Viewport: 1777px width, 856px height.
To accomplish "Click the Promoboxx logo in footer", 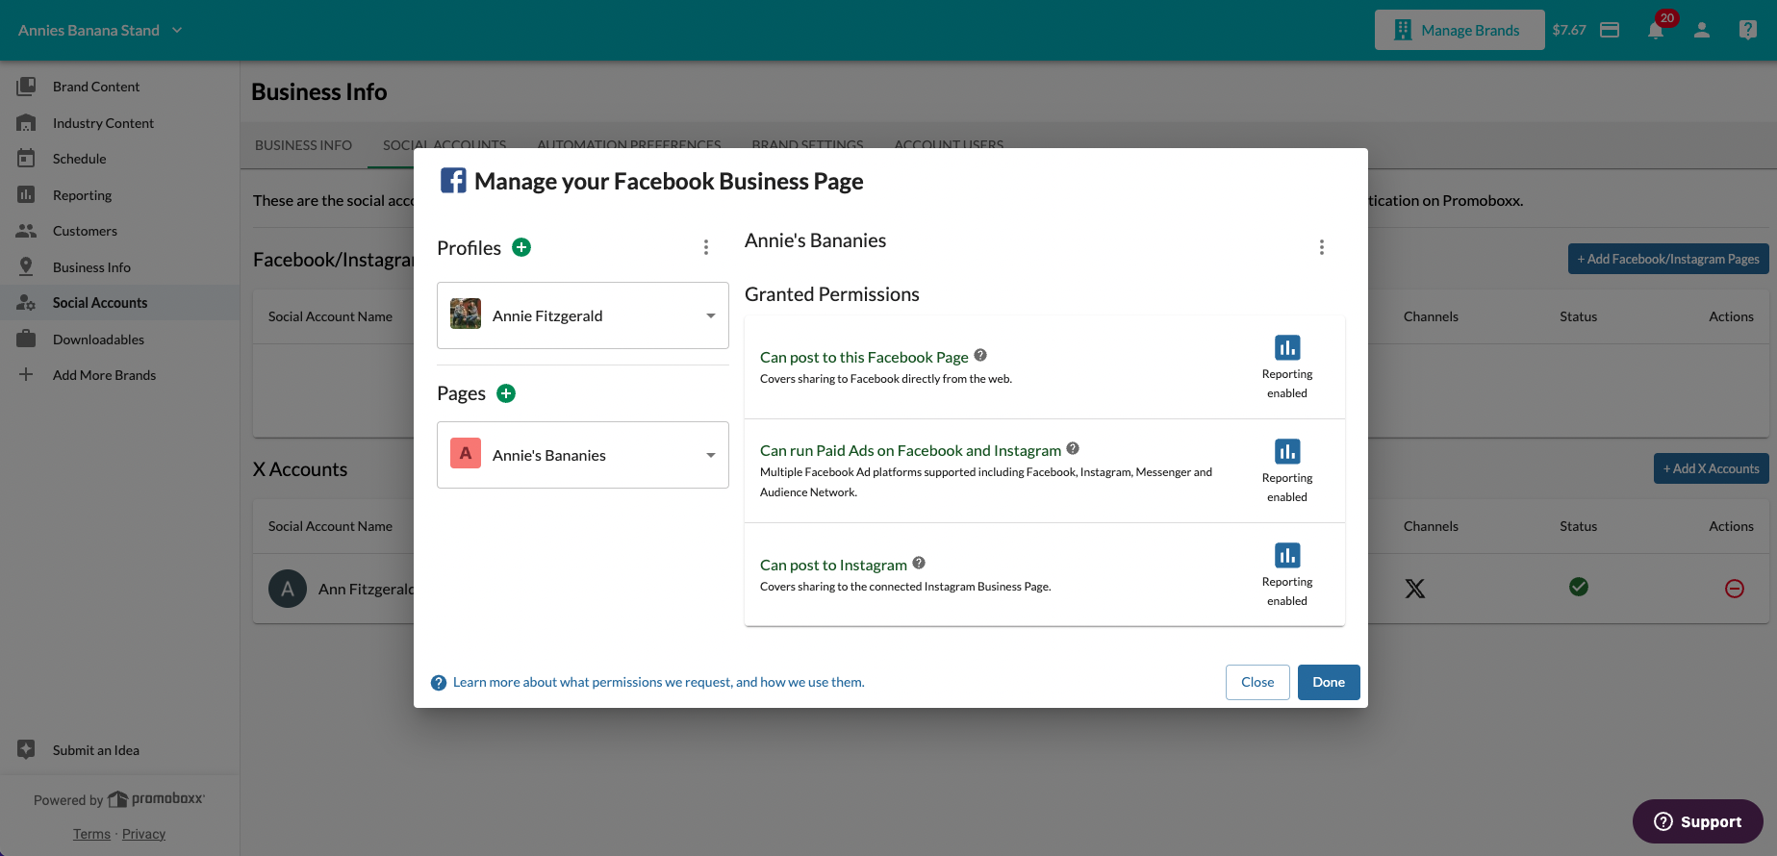I will pyautogui.click(x=156, y=799).
